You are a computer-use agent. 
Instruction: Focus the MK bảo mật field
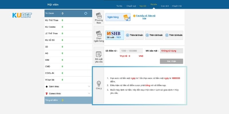pos(171,51)
